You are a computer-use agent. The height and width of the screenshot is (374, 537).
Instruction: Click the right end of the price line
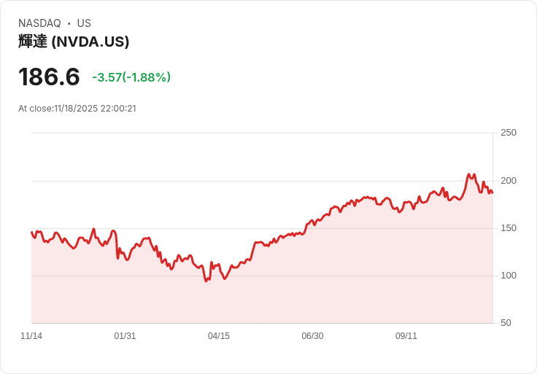pos(492,192)
